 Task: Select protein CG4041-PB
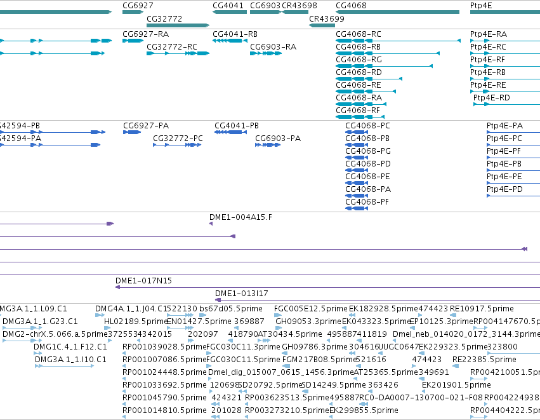coord(231,132)
